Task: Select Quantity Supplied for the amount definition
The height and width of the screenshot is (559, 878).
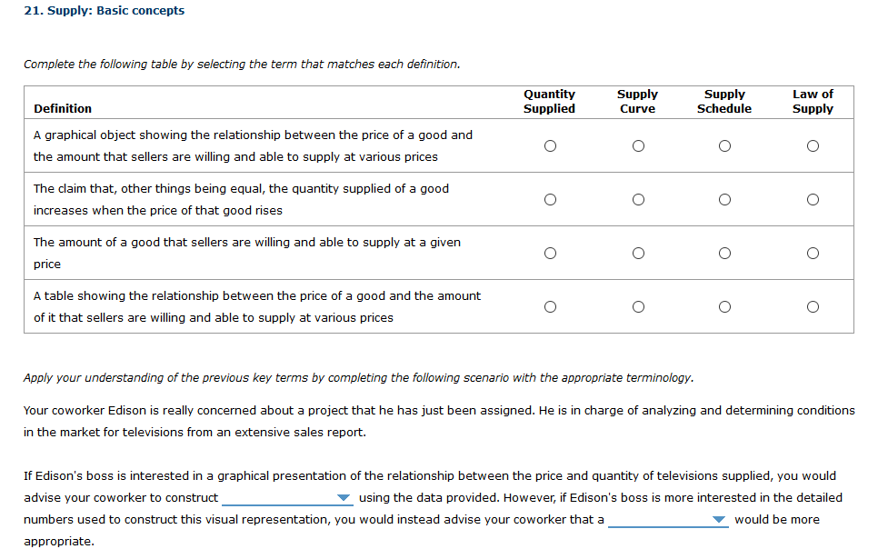Action: (x=549, y=254)
